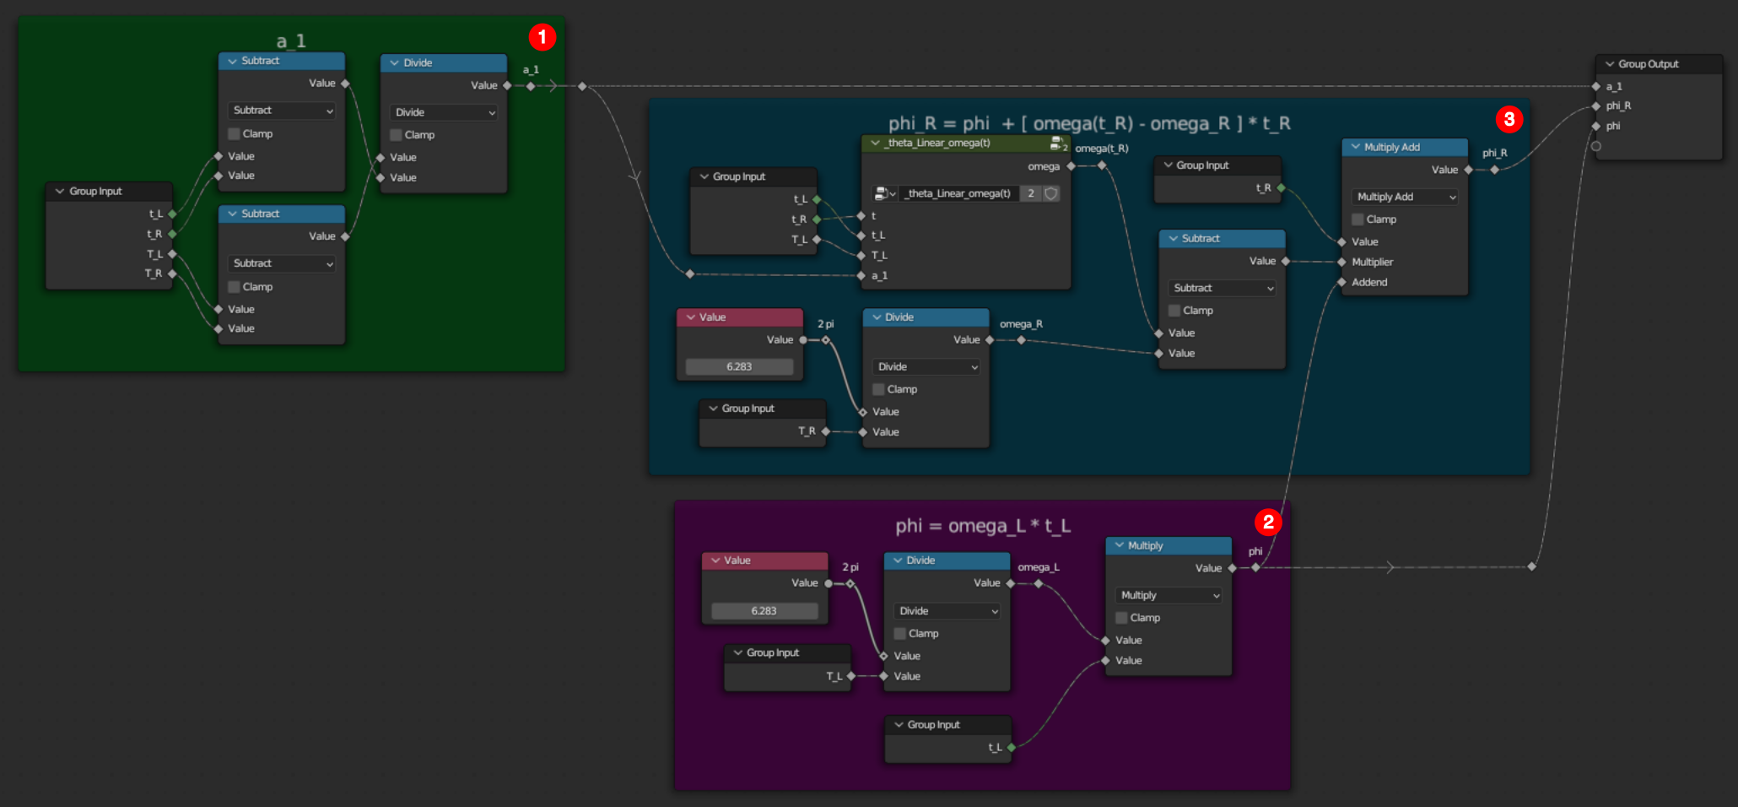This screenshot has width=1738, height=807.
Task: Select the reroute node labeled omega(t_R)
Action: pos(1102,165)
